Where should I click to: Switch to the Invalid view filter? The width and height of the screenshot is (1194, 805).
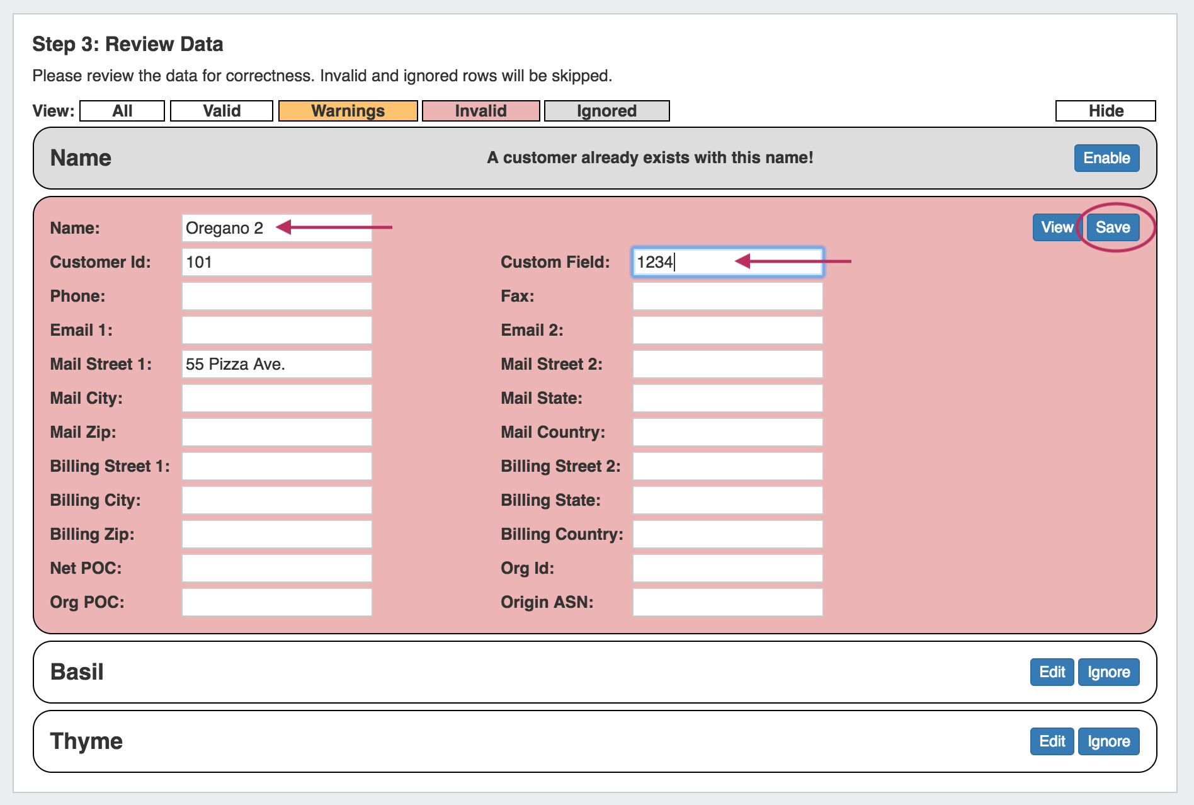point(480,111)
